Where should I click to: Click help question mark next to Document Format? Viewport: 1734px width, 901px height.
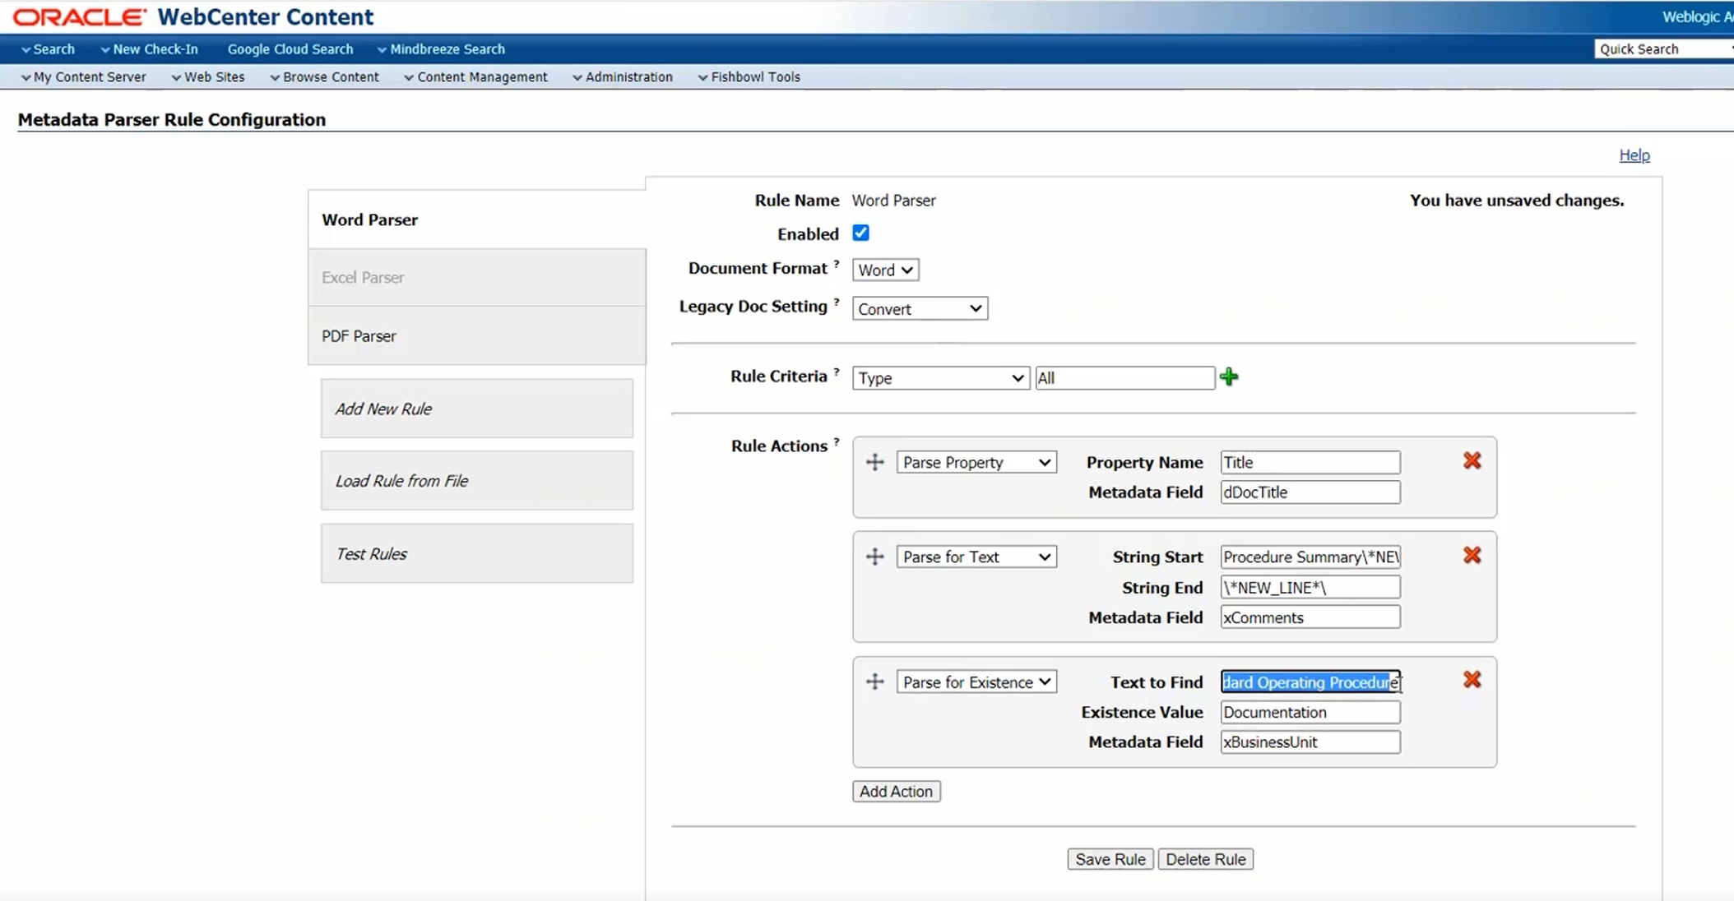(837, 264)
